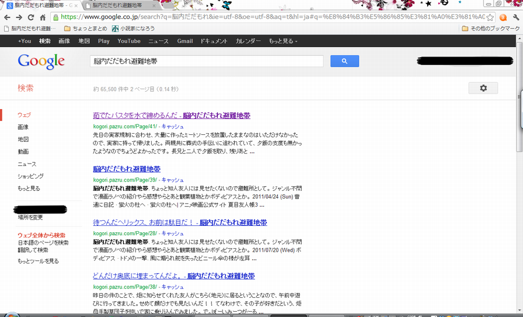Click the result count text 約 65,500 件中
The height and width of the screenshot is (317, 523).
(111, 89)
